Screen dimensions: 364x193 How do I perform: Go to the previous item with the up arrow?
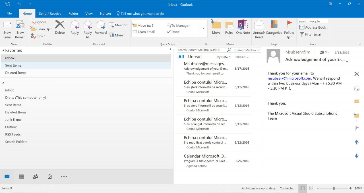(x=357, y=142)
